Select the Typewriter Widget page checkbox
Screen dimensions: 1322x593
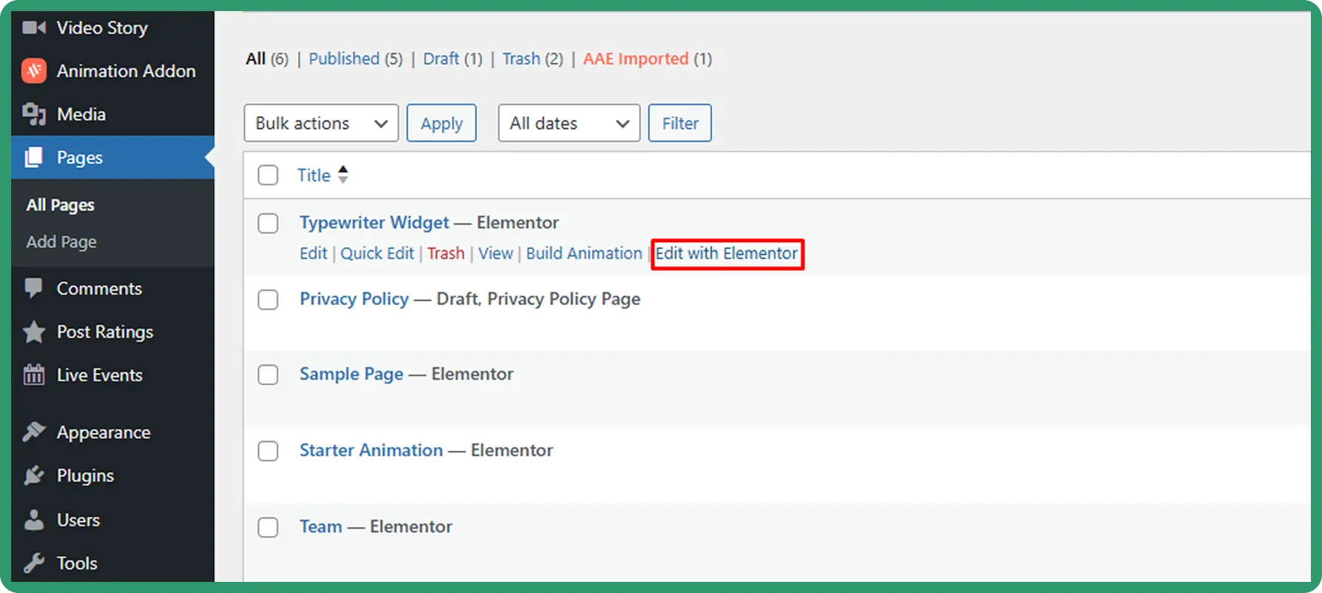[x=268, y=223]
